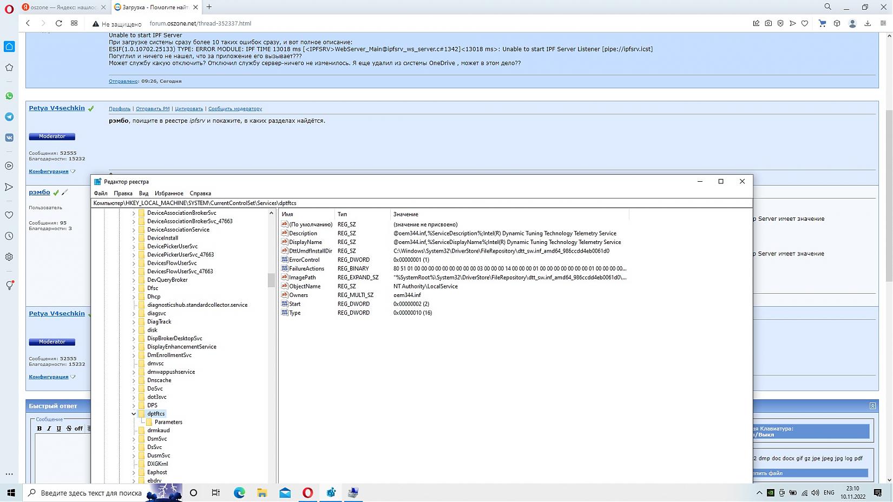Click the Цитировать link in Petya's post

tap(189, 109)
